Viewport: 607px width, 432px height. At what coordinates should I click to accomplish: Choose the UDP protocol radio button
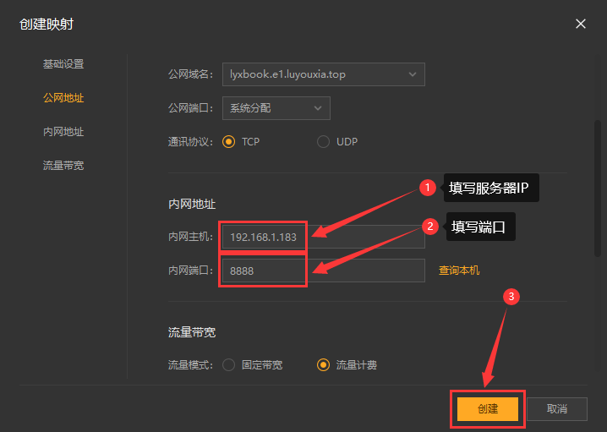coord(323,142)
